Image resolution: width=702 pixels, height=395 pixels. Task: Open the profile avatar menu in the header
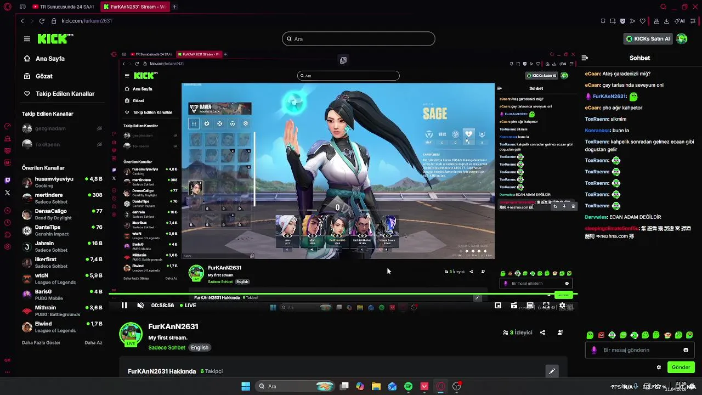coord(682,38)
